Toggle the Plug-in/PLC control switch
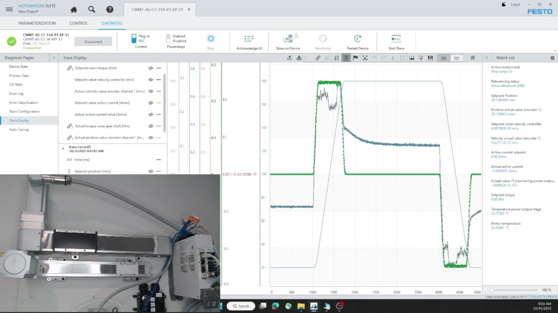558x313 pixels. point(134,39)
